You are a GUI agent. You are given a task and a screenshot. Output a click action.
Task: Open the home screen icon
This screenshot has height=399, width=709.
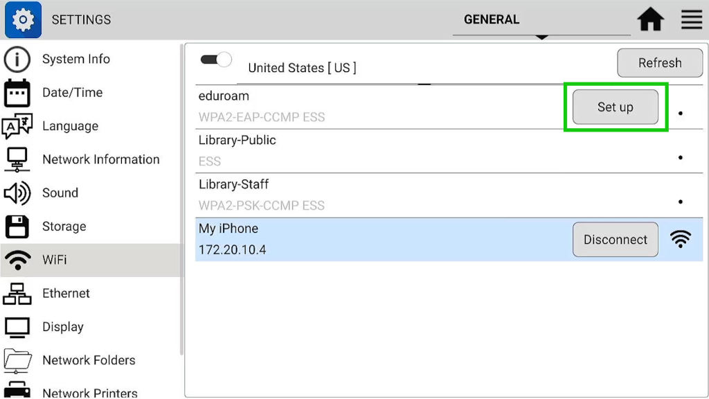tap(650, 19)
